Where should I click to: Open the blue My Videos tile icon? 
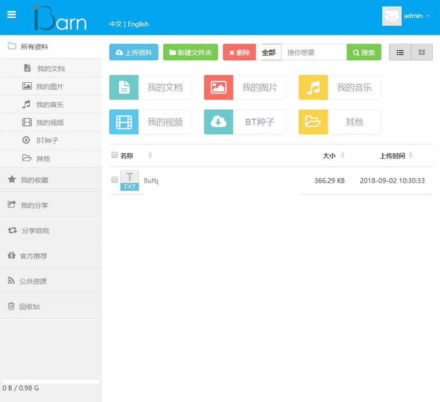[124, 122]
